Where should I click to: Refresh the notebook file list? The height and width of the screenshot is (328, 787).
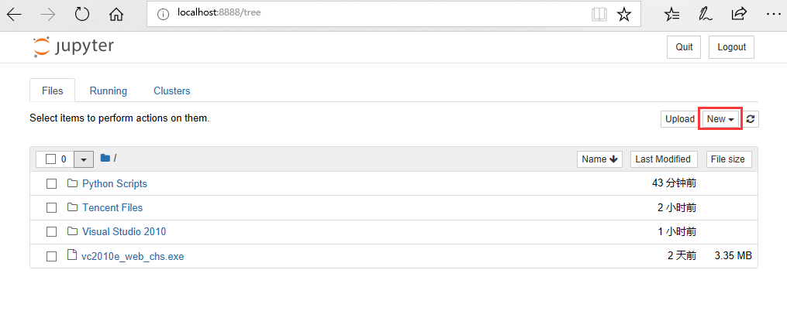[751, 119]
